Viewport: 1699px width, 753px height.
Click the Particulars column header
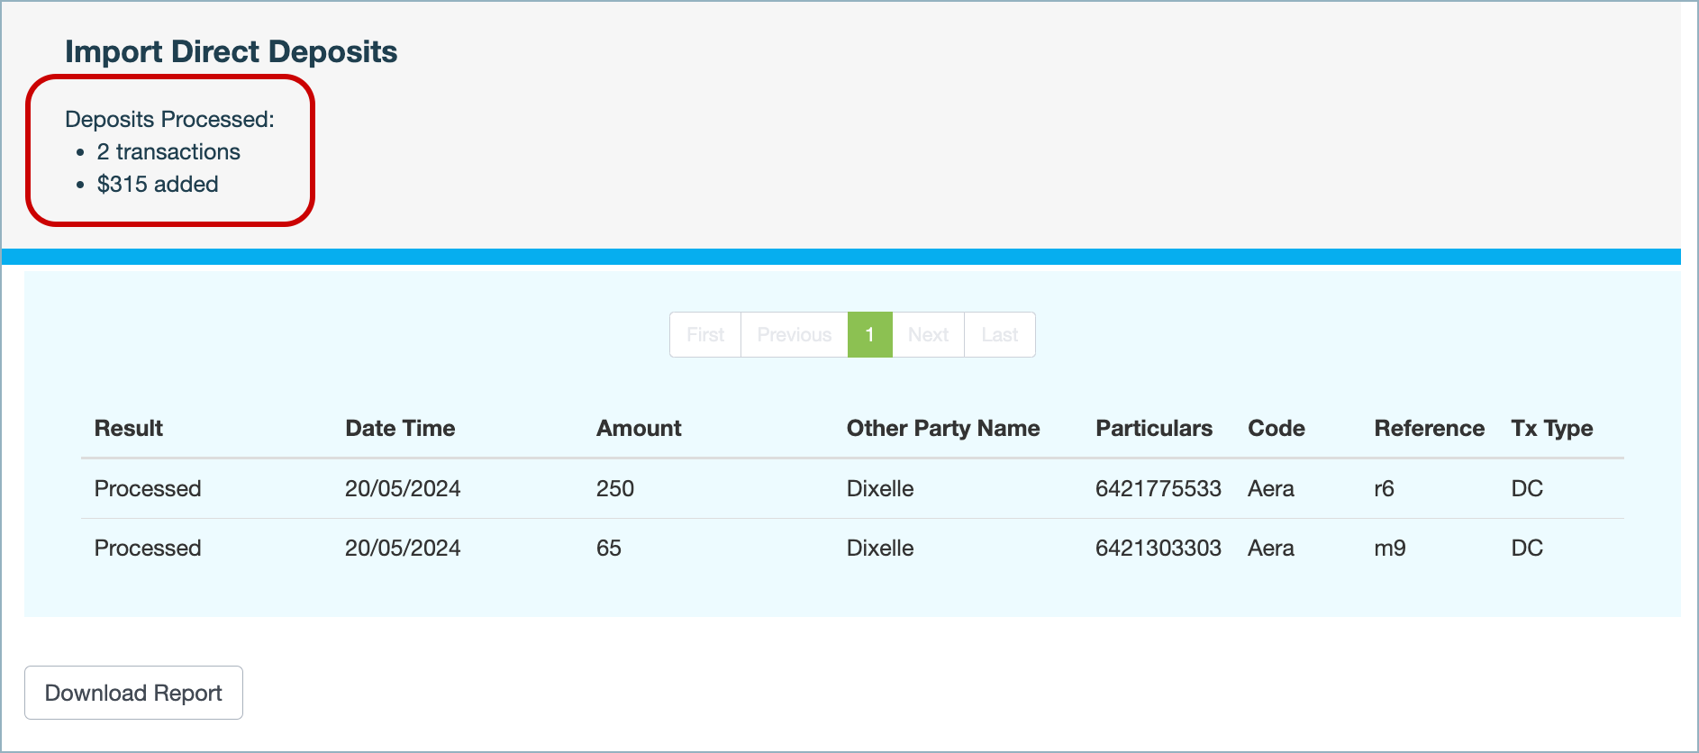click(x=1153, y=429)
